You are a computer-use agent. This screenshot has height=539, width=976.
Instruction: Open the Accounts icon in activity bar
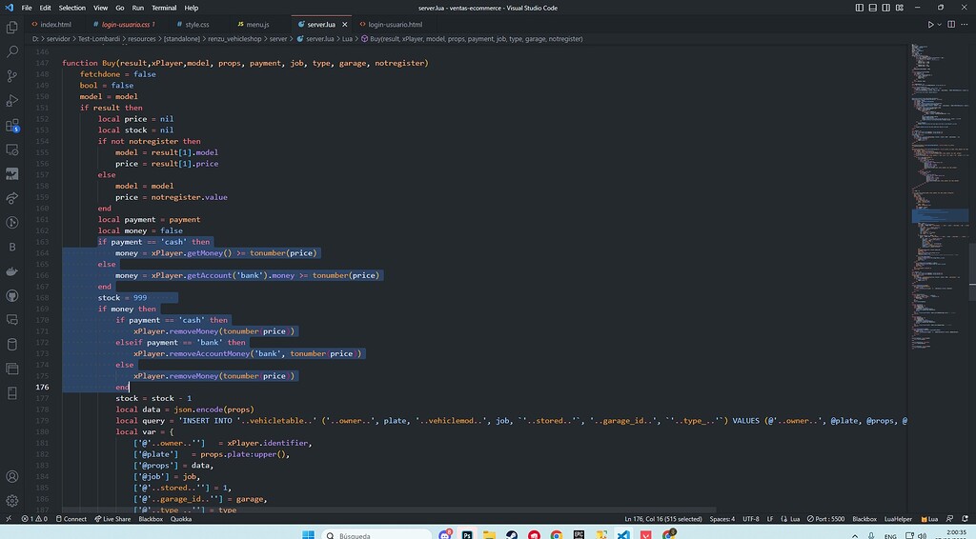pos(12,476)
